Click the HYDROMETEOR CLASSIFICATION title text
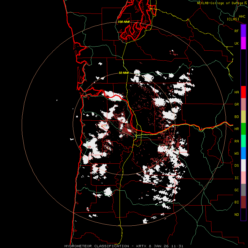 click(97, 246)
